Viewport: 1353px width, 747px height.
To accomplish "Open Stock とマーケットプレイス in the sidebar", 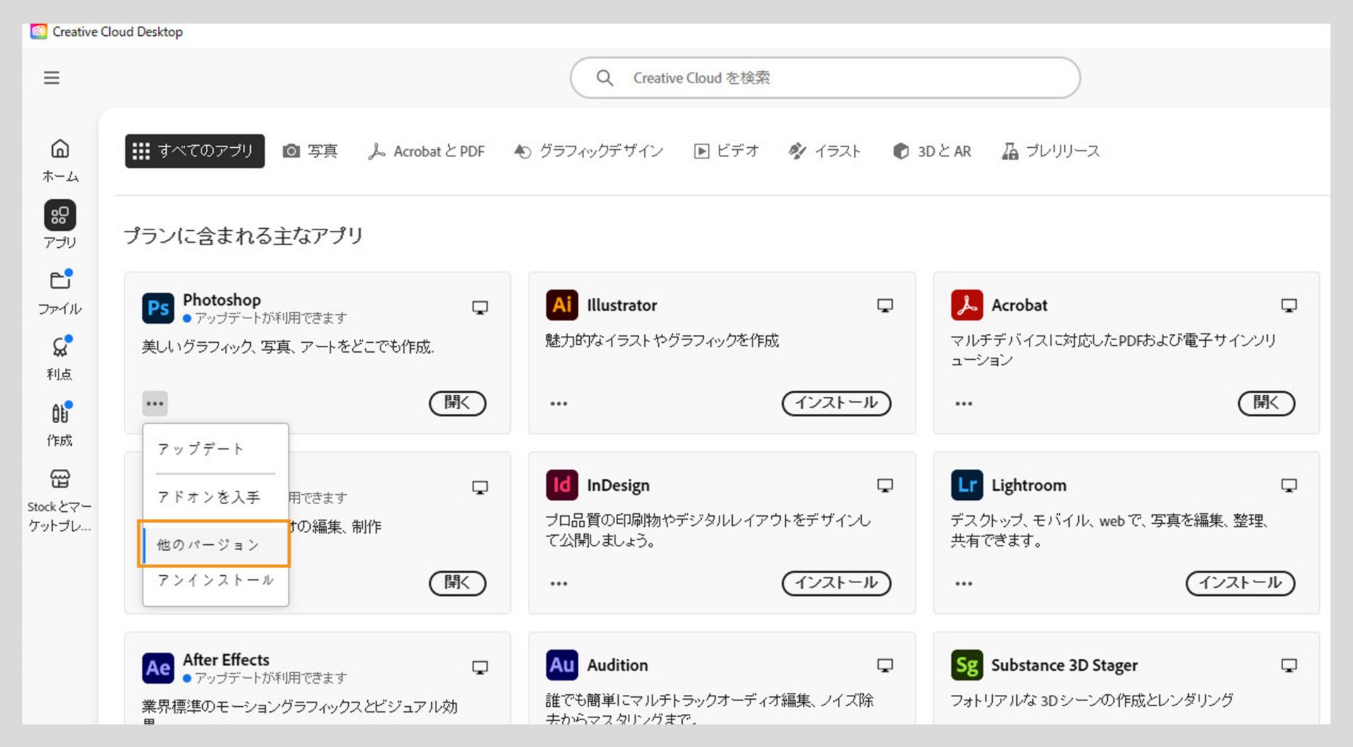I will pos(60,500).
